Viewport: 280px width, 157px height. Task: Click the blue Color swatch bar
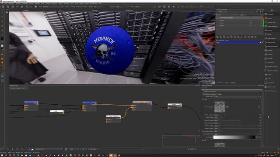[239, 42]
